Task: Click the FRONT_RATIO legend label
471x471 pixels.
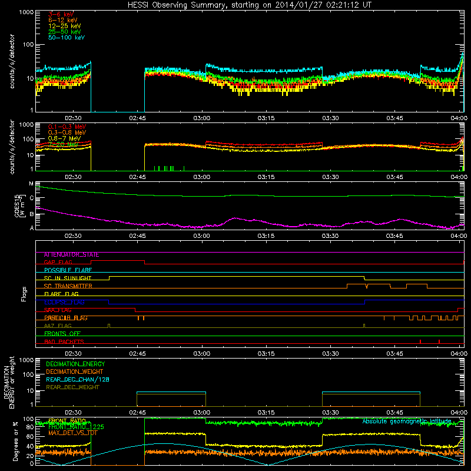Action: click(67, 421)
